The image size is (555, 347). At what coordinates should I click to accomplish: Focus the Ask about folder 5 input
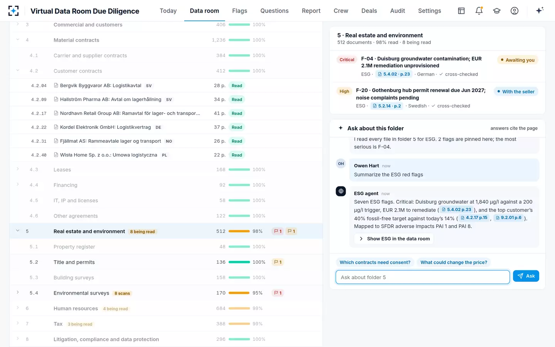point(423,277)
